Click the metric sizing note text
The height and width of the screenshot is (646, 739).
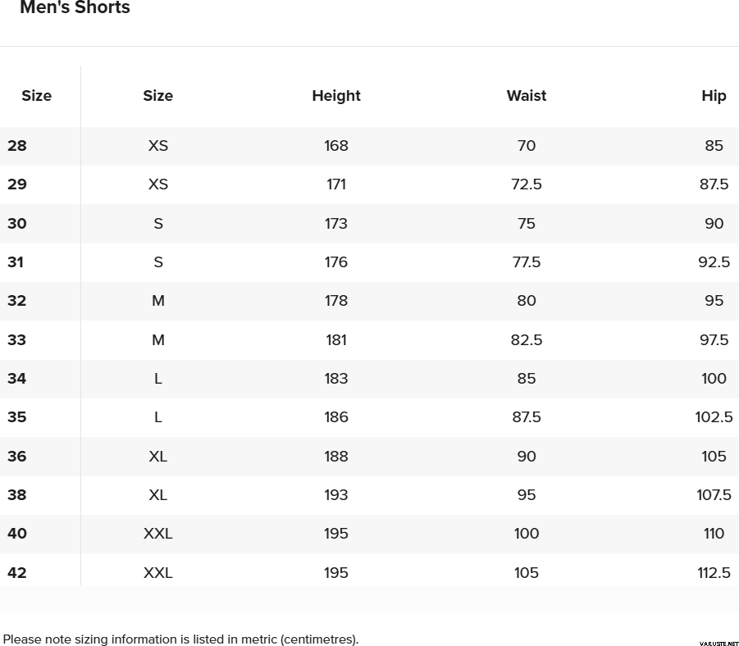[181, 639]
